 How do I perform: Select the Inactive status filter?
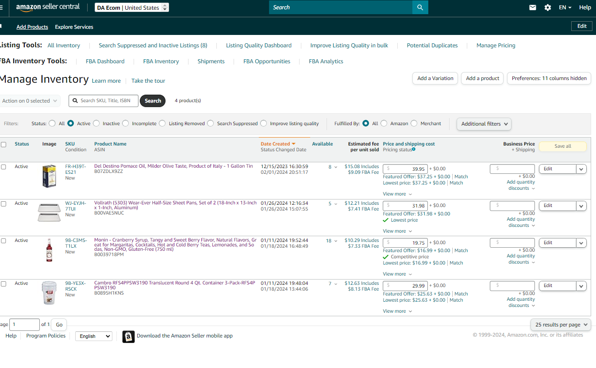(96, 123)
